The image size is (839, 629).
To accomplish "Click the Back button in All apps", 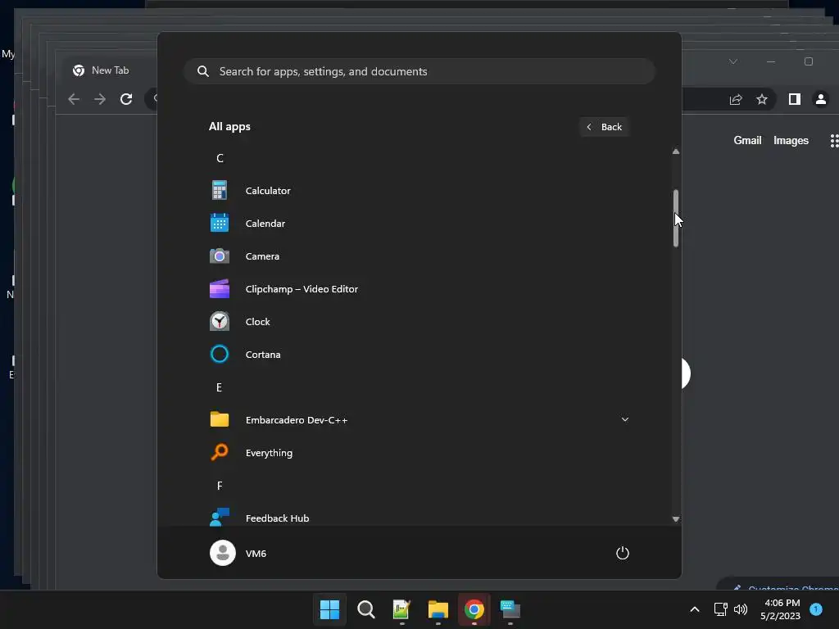I will click(604, 127).
